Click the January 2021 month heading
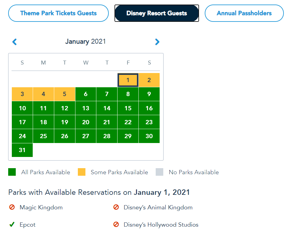 [x=85, y=42]
